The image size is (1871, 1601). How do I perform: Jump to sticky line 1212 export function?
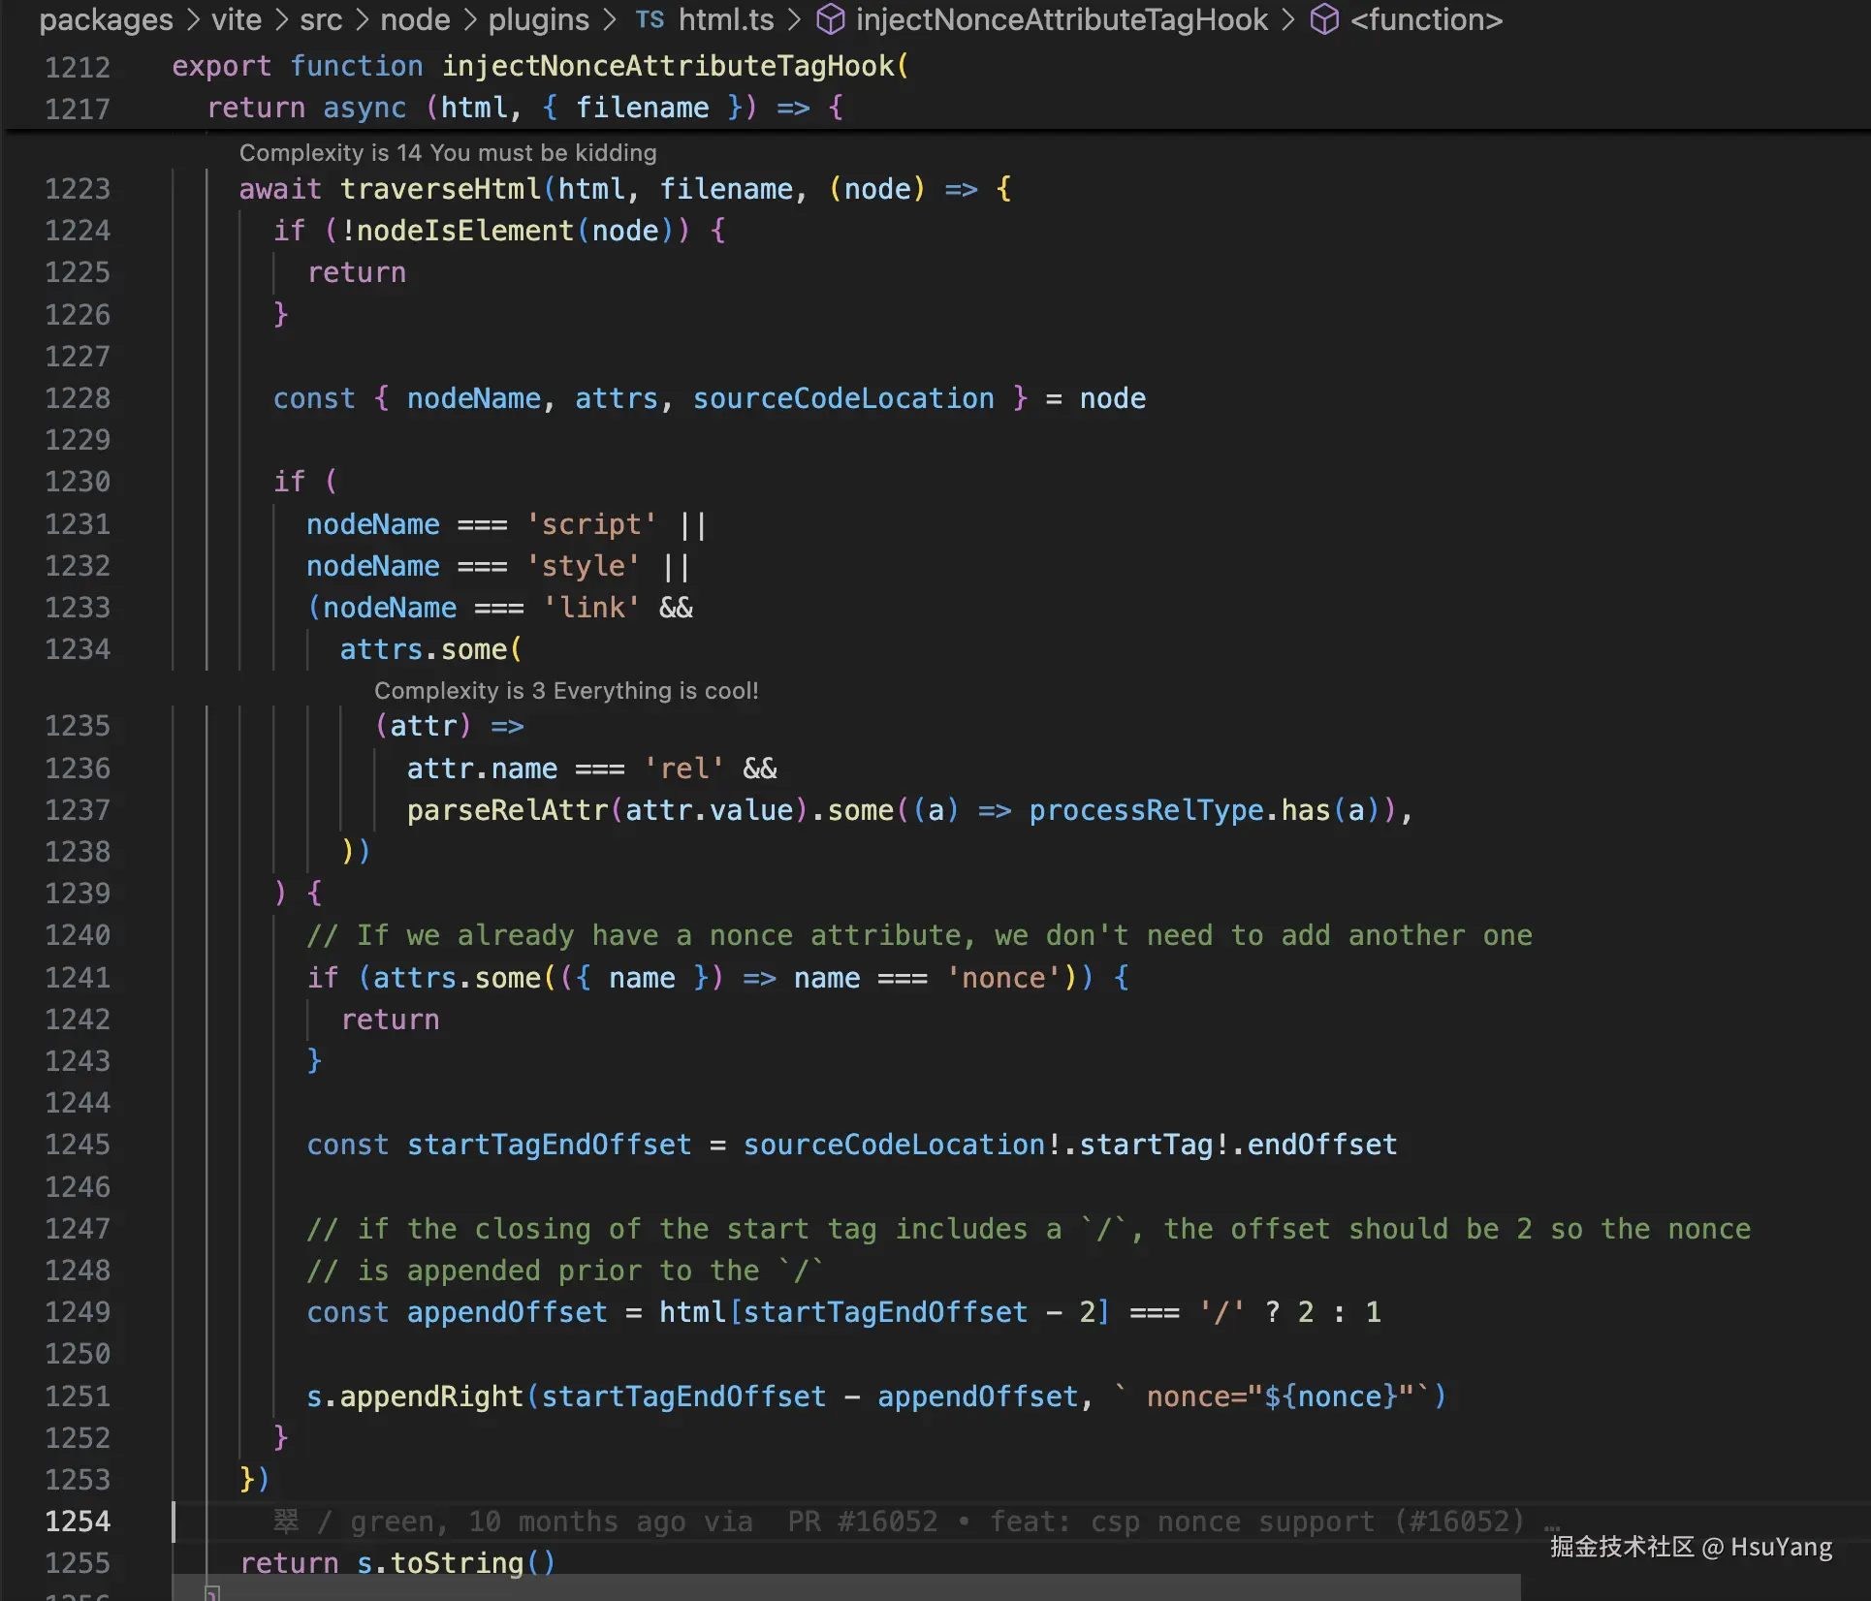(x=539, y=66)
